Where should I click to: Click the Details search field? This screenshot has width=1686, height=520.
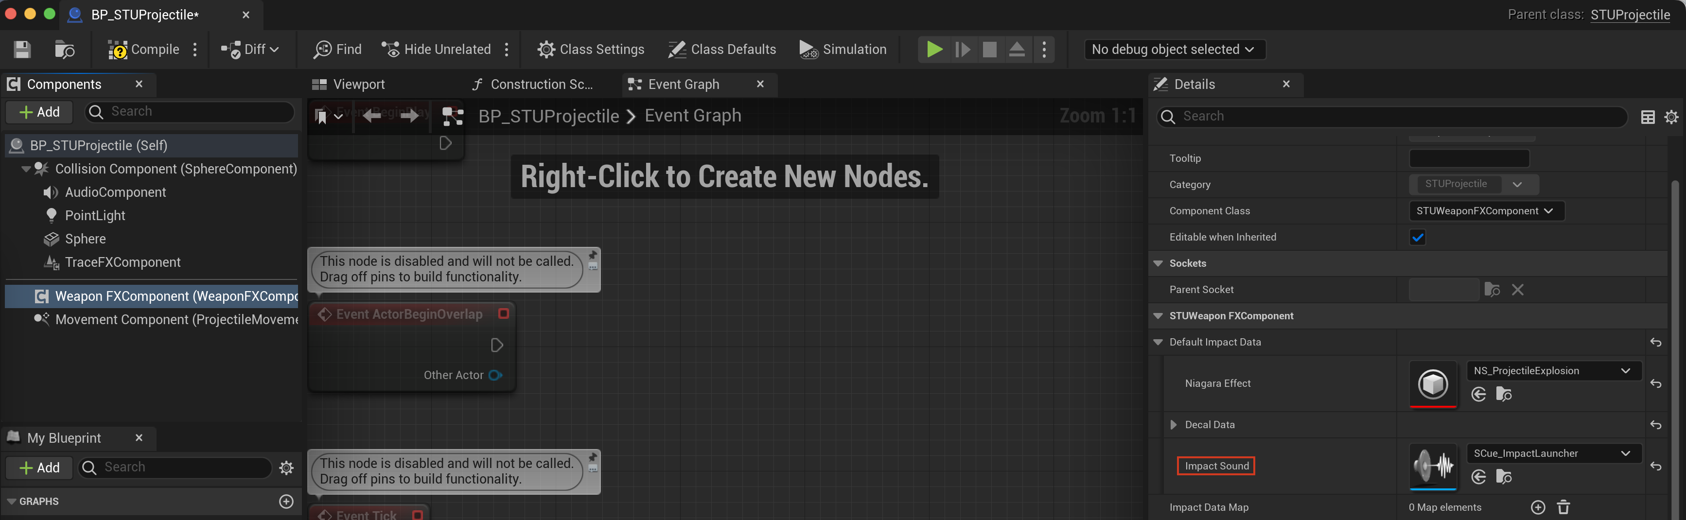click(1393, 117)
